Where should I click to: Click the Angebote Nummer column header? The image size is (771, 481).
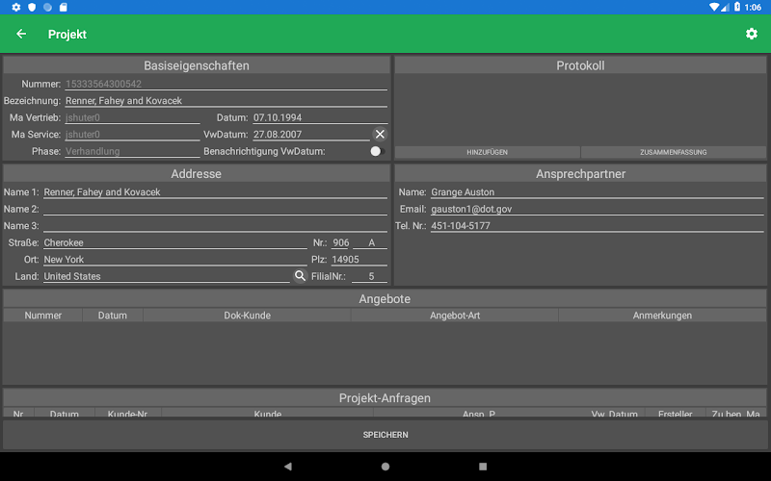click(x=42, y=316)
